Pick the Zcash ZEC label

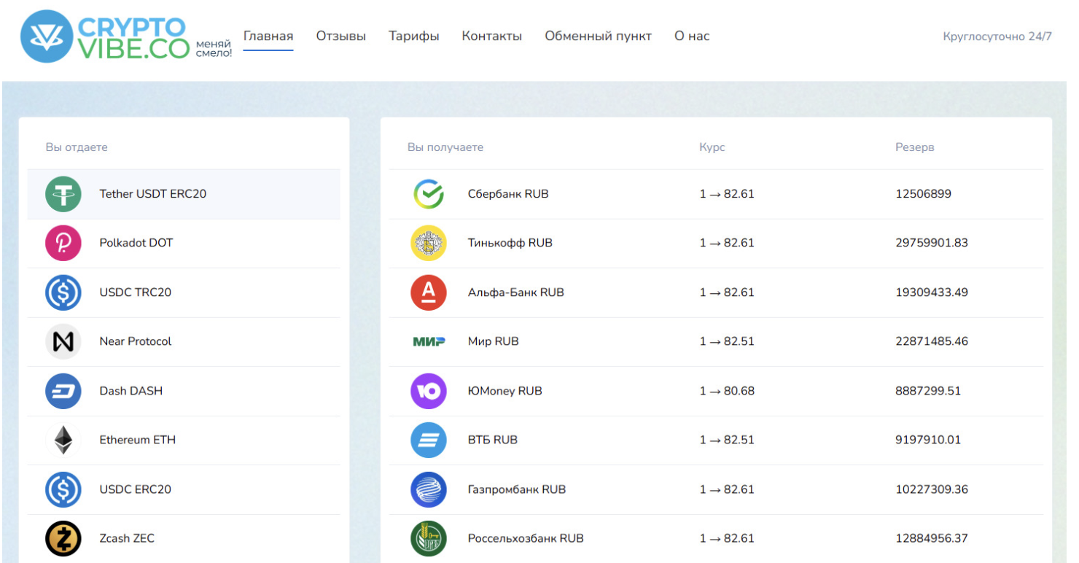(x=127, y=538)
